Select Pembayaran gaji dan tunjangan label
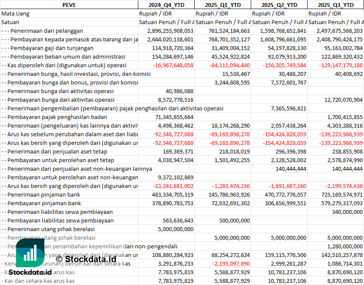 click(52, 48)
